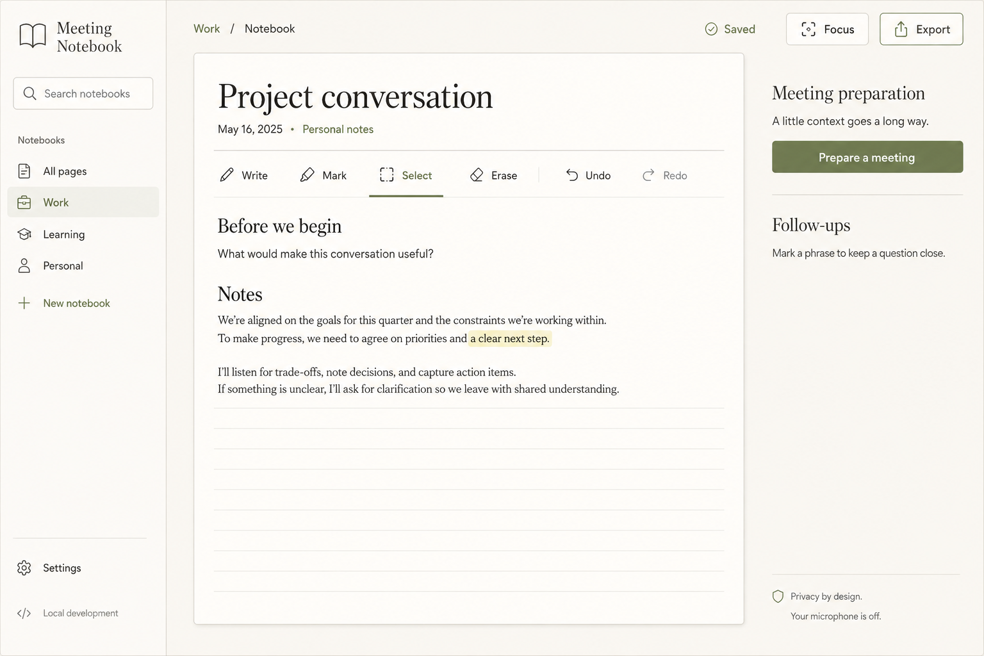Click the line starting 'I'll listen for trade-offs'

pyautogui.click(x=366, y=372)
